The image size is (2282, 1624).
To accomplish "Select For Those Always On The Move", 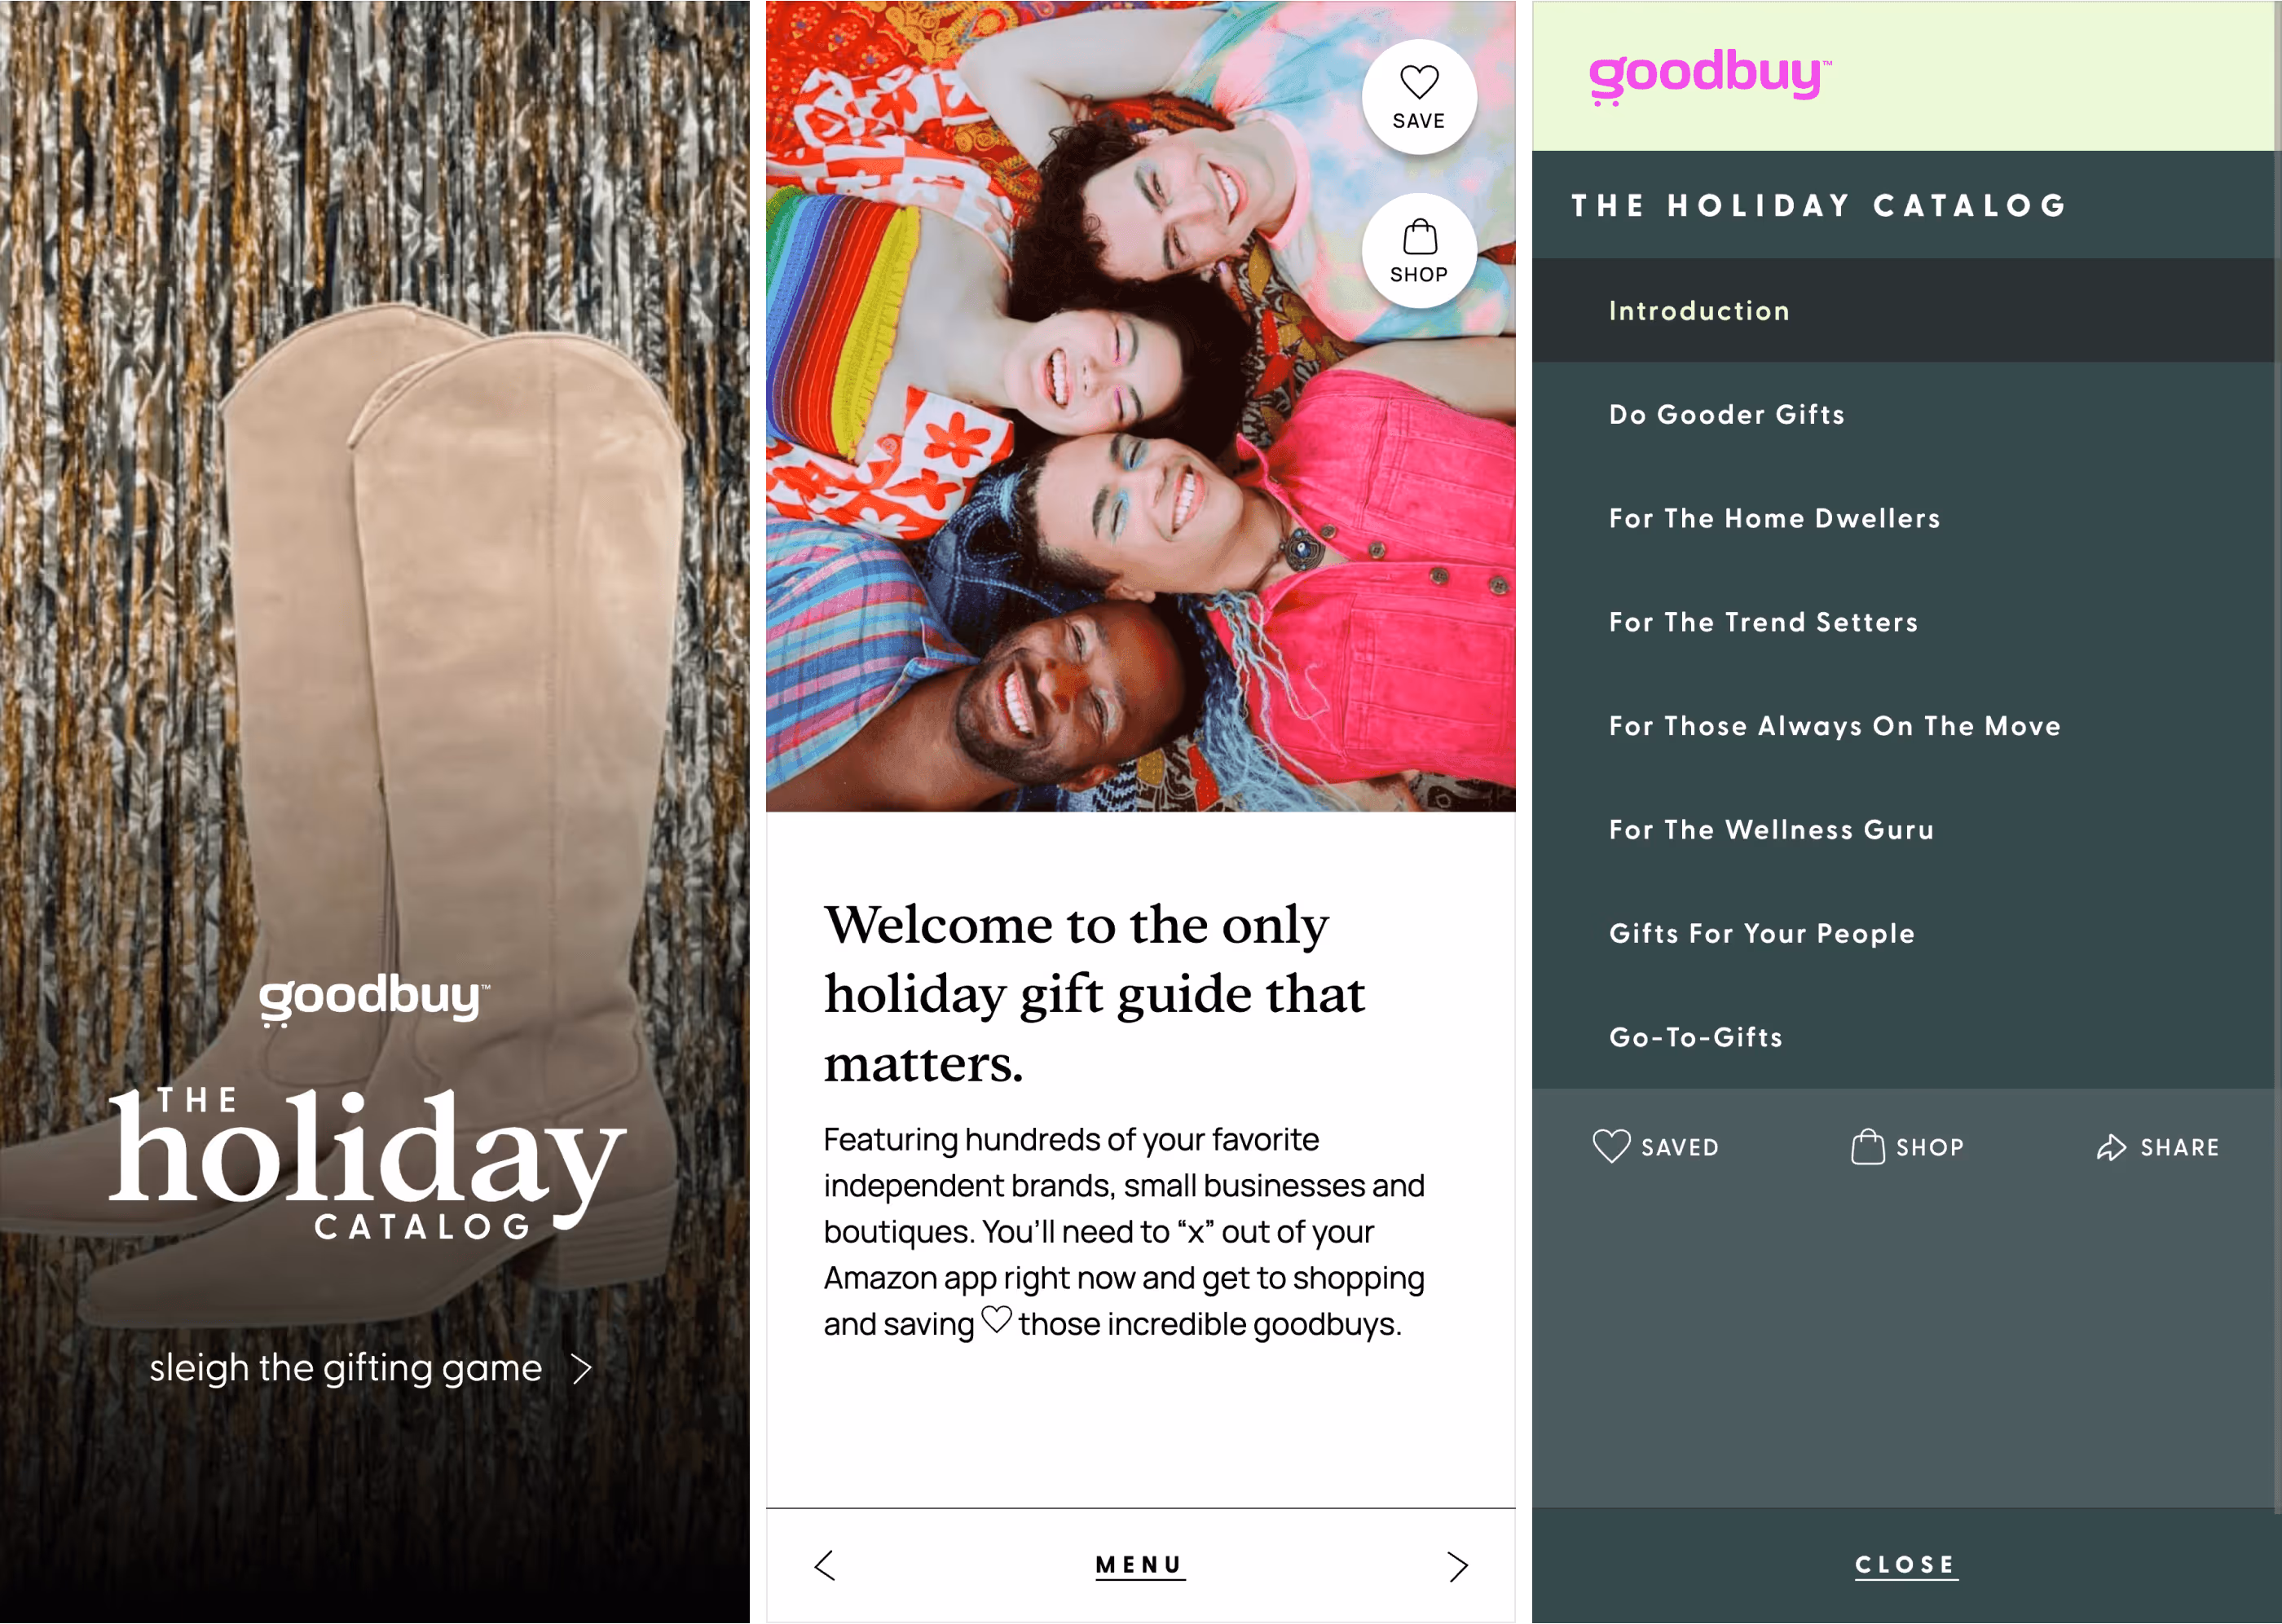I will [1906, 726].
